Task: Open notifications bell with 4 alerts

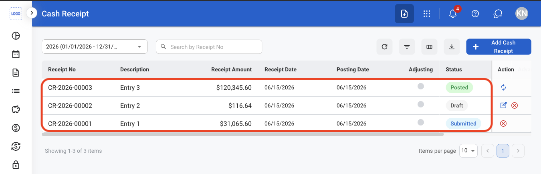Action: coord(453,13)
